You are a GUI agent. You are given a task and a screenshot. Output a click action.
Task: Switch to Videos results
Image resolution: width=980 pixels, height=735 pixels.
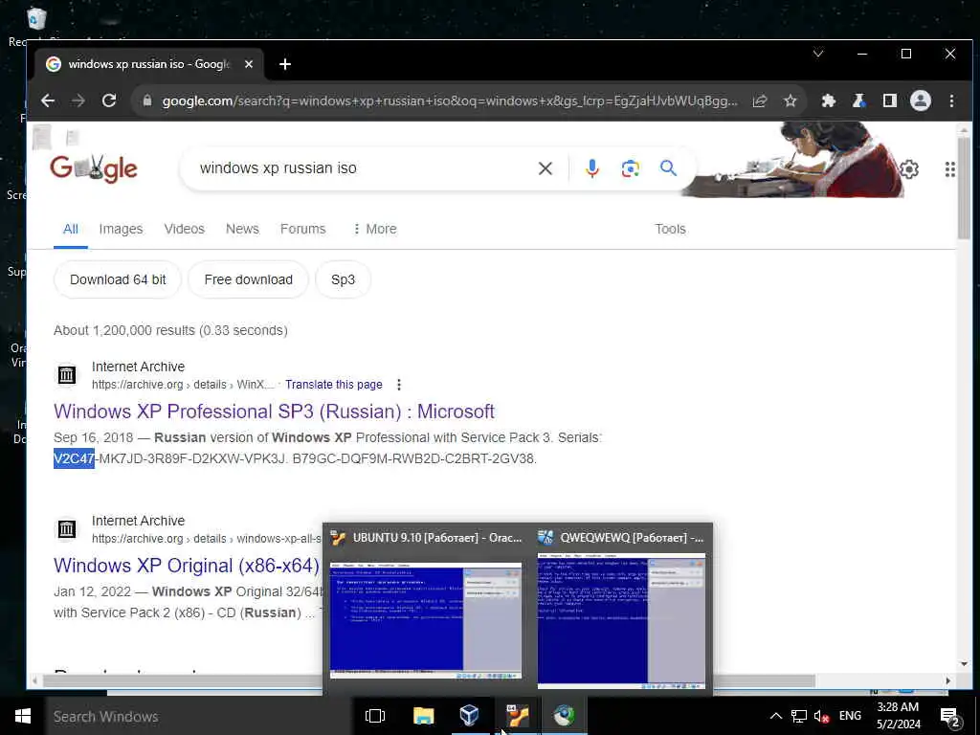185,229
